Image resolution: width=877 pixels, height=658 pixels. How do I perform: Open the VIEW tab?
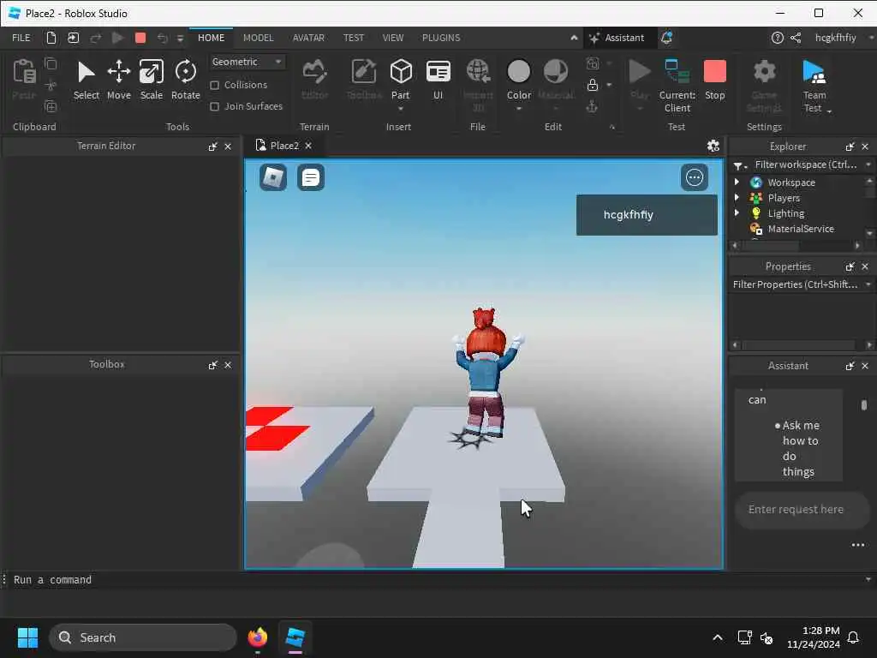click(392, 38)
